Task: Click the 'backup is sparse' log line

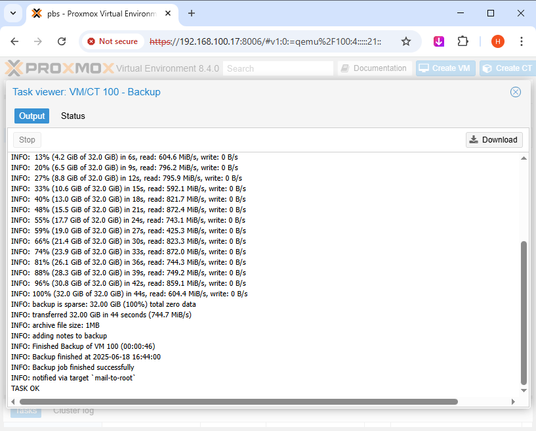Action: pyautogui.click(x=104, y=304)
